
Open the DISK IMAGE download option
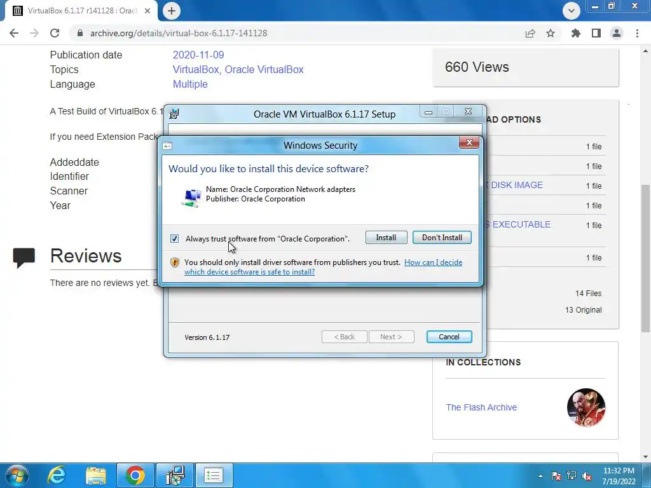(x=516, y=185)
